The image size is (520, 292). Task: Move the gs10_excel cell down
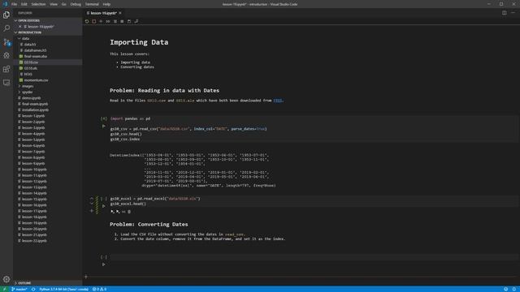click(92, 204)
